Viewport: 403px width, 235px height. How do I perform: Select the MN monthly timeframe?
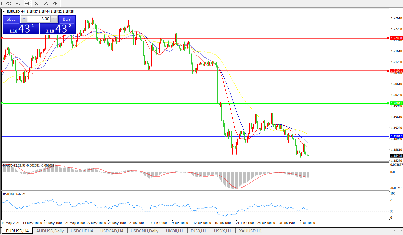[55, 3]
